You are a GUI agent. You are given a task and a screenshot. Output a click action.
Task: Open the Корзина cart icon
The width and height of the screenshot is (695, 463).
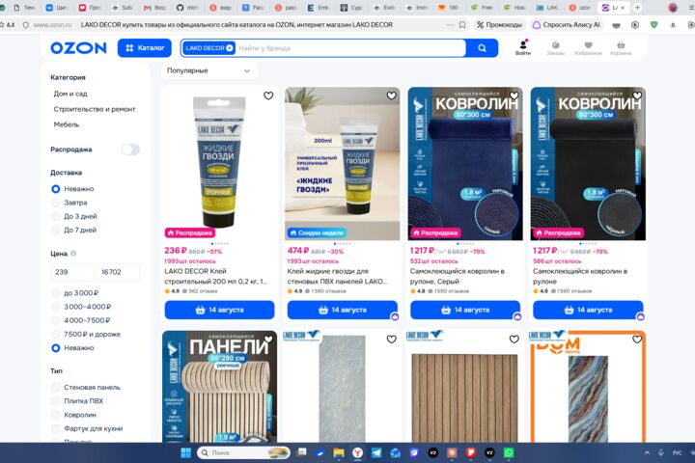point(621,48)
